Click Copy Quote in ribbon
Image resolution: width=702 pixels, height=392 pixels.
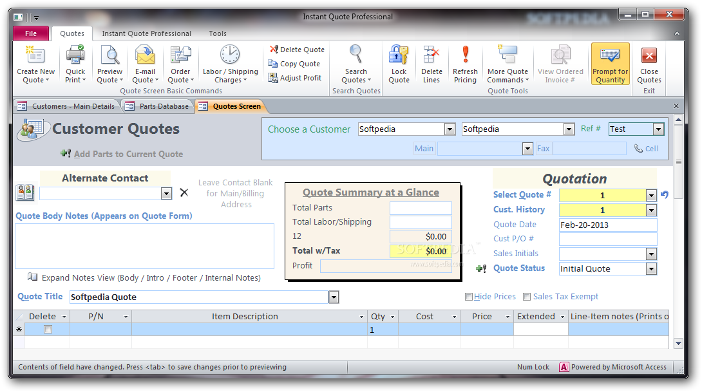coord(294,64)
